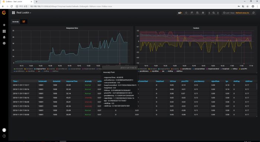
Task: Zoom out time range magnifier icon
Action: (x=214, y=13)
